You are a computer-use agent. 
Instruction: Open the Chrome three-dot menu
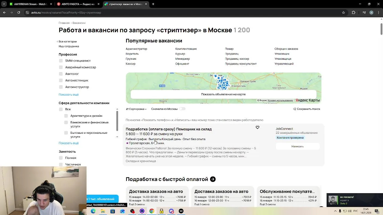[379, 13]
